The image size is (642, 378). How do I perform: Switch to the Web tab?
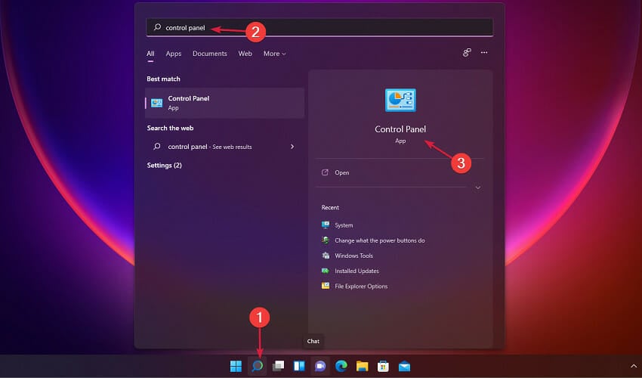[x=245, y=54]
